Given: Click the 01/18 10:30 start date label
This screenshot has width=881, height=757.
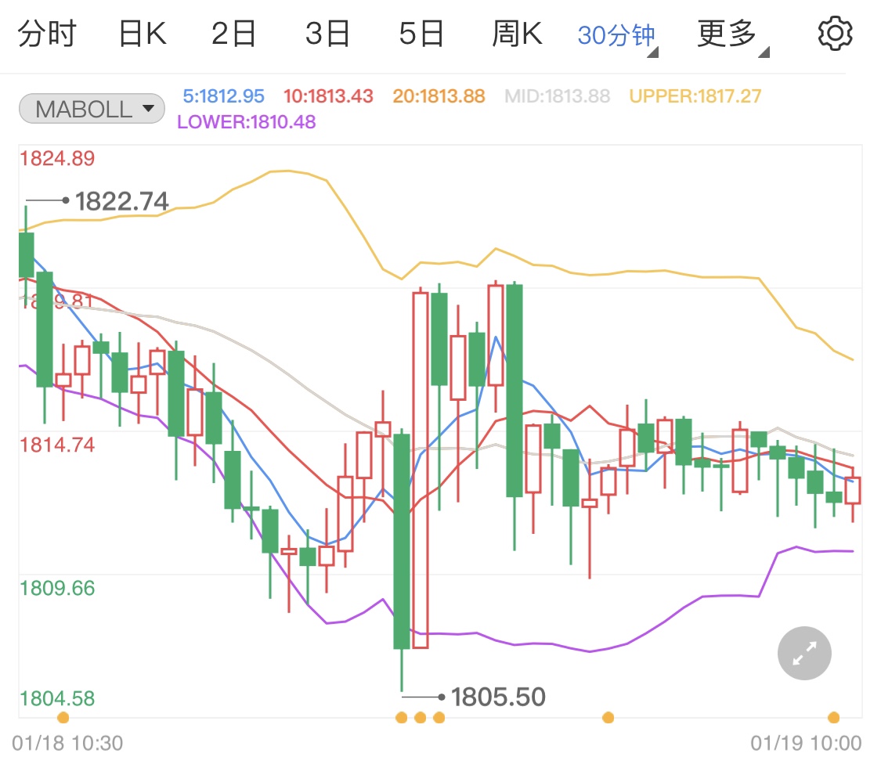Looking at the screenshot, I should coord(67,743).
